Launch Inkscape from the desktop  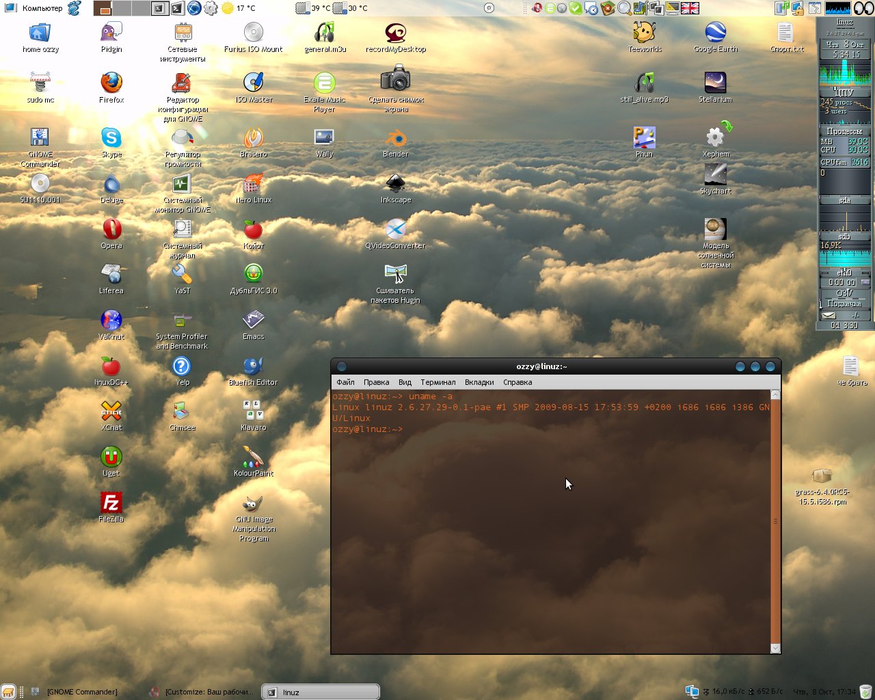click(395, 185)
